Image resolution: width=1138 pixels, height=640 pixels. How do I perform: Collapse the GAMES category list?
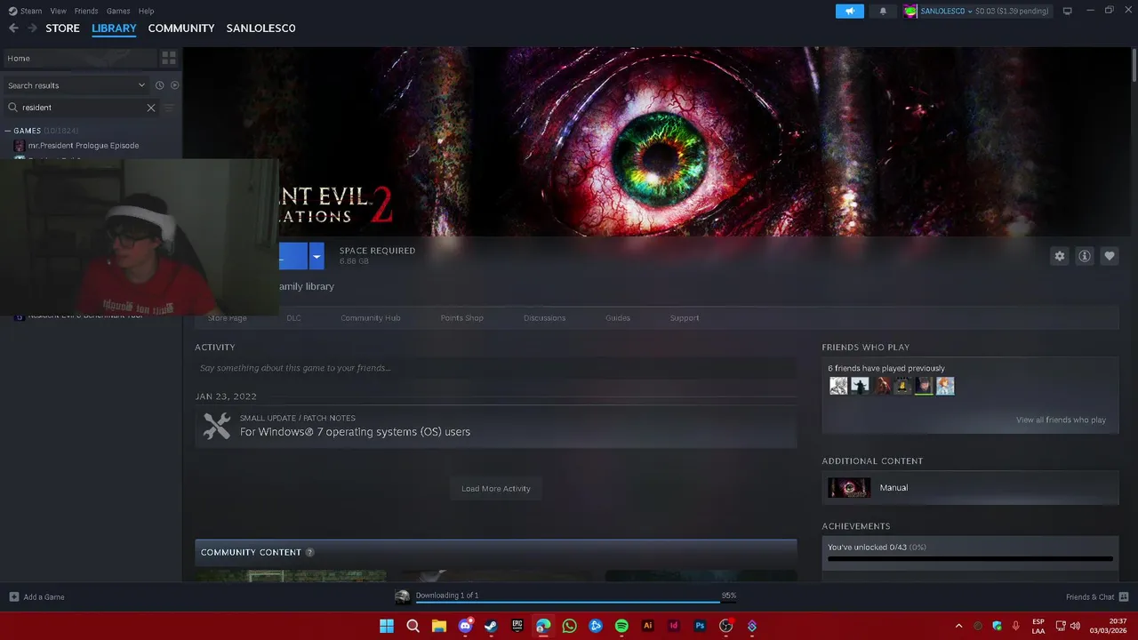[x=7, y=131]
